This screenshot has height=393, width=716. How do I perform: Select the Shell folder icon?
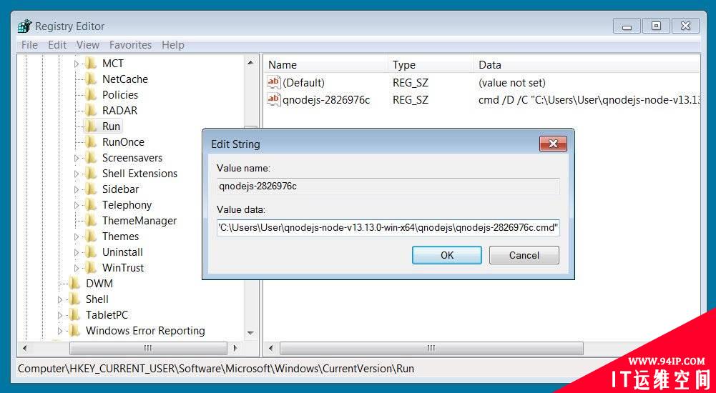tap(74, 299)
